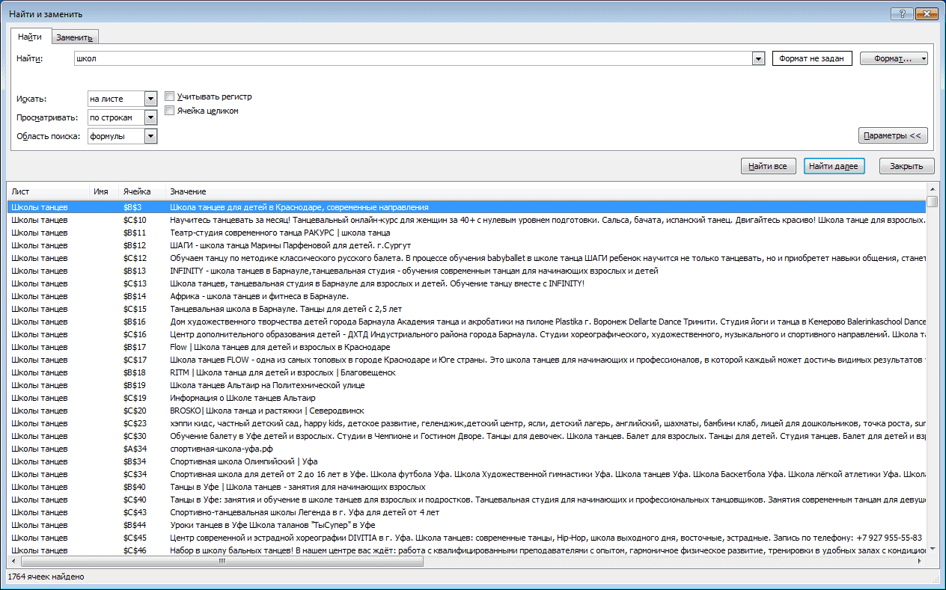Expand the Искать 'на листе' dropdown
Image resolution: width=946 pixels, height=590 pixels.
click(x=150, y=99)
